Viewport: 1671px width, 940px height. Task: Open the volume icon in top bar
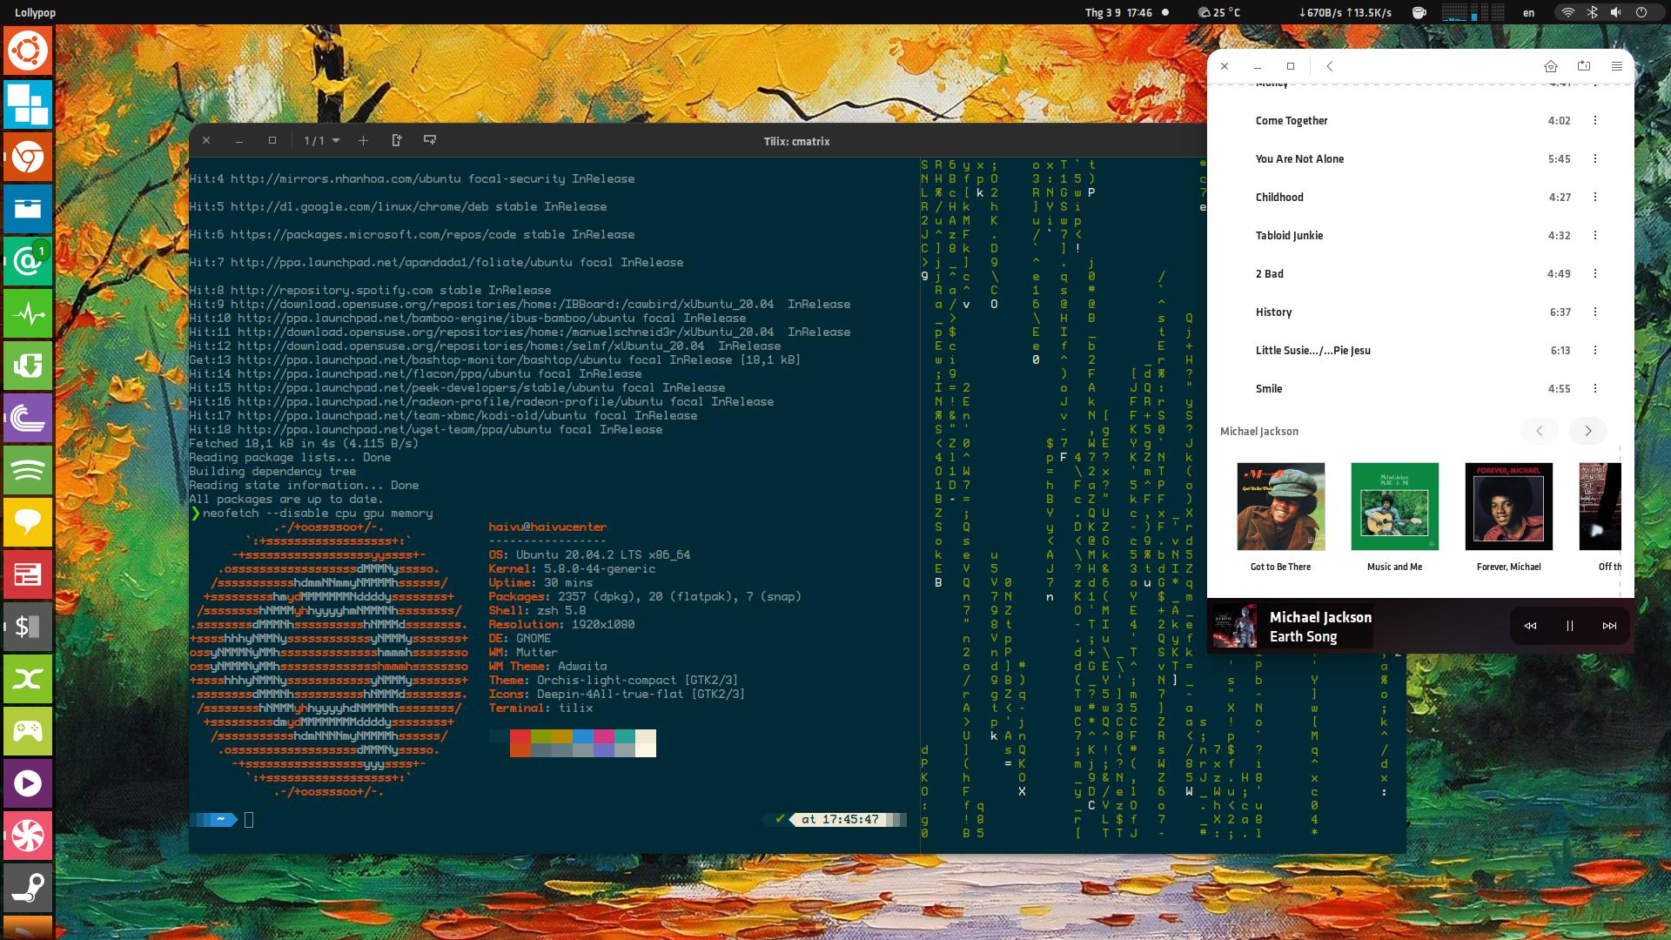pos(1616,12)
